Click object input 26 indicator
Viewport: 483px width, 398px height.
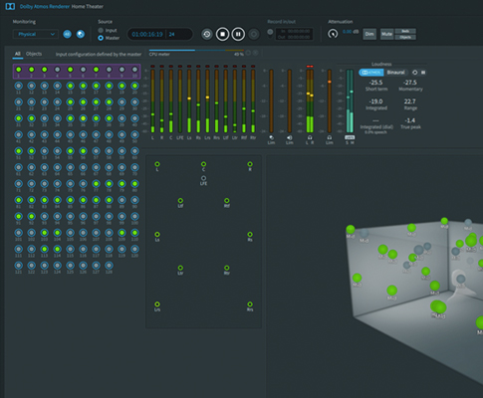(83, 102)
